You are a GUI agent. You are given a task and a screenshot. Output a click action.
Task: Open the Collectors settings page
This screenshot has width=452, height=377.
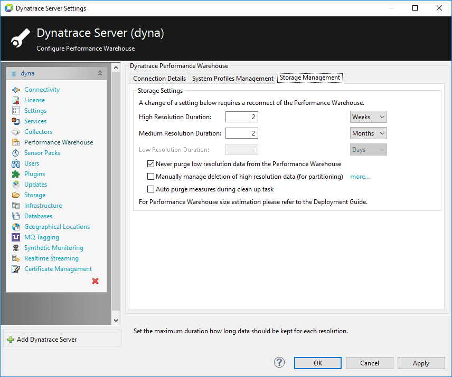click(x=39, y=132)
